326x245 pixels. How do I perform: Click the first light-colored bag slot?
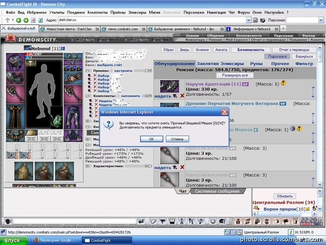coord(23,171)
